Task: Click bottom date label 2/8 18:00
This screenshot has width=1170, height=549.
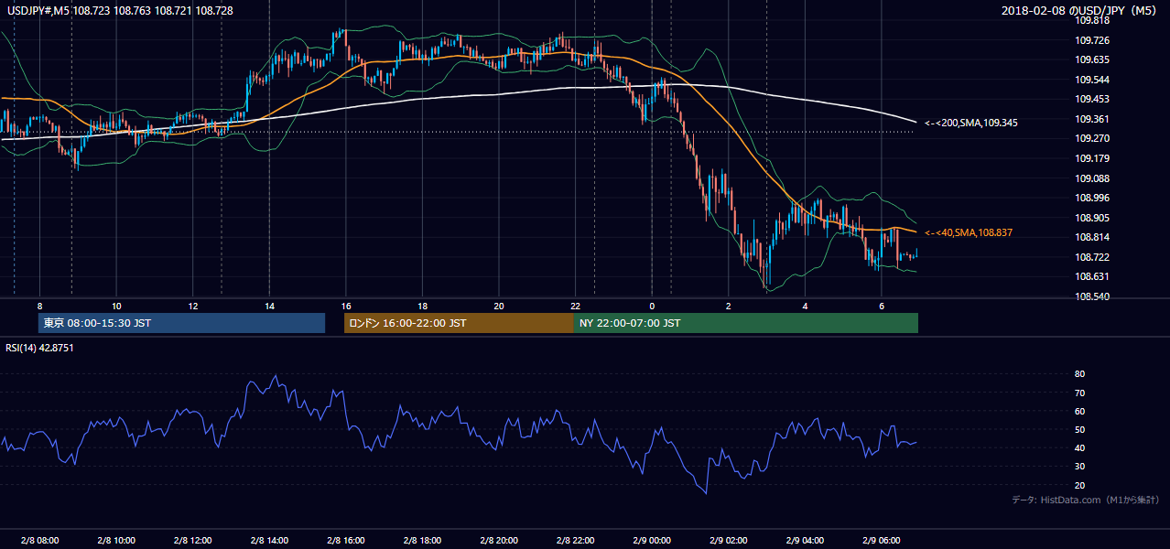Action: click(x=422, y=541)
